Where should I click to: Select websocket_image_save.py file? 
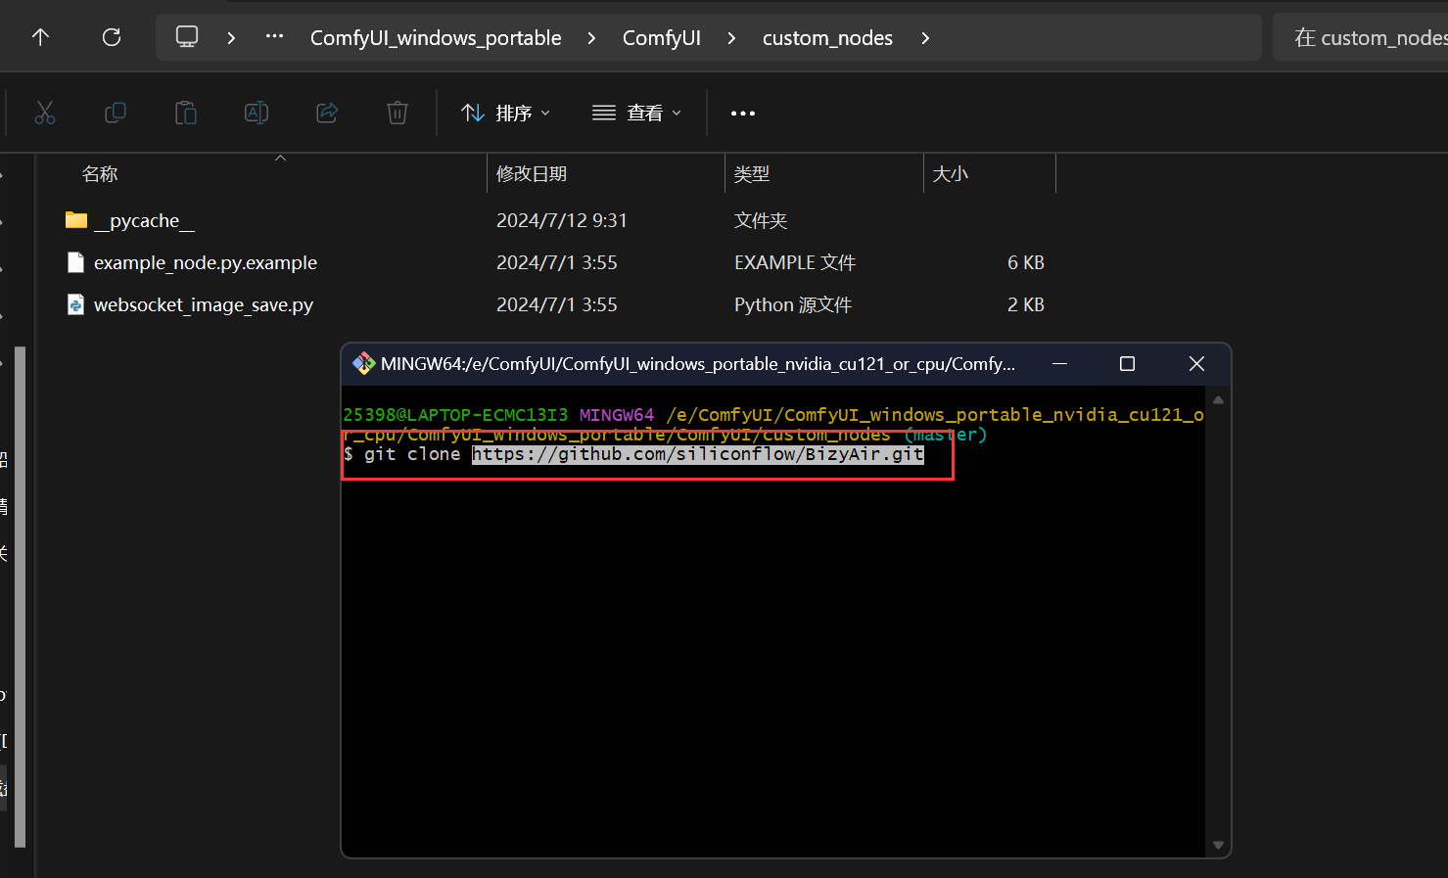point(204,305)
